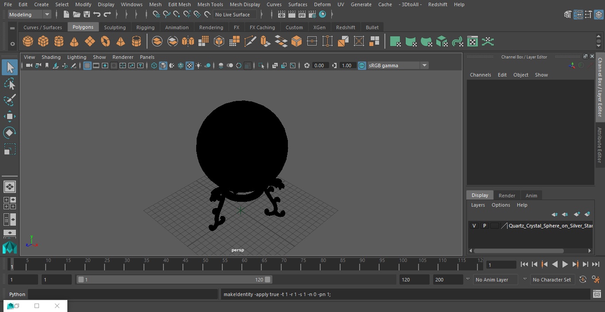Open the UV editor checker window icon
This screenshot has width=605, height=312.
coord(473,42)
